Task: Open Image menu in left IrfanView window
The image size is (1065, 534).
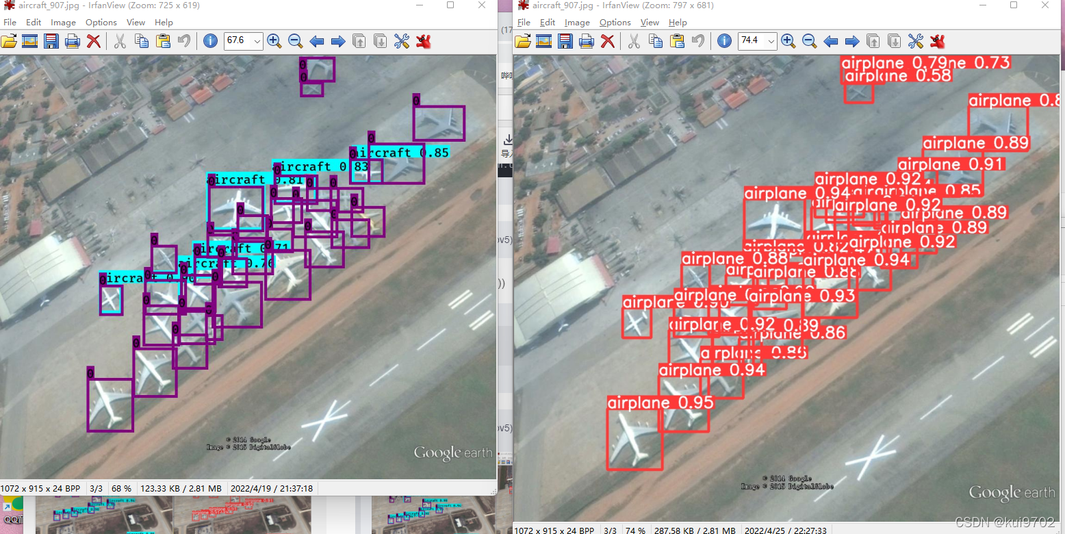Action: (63, 23)
